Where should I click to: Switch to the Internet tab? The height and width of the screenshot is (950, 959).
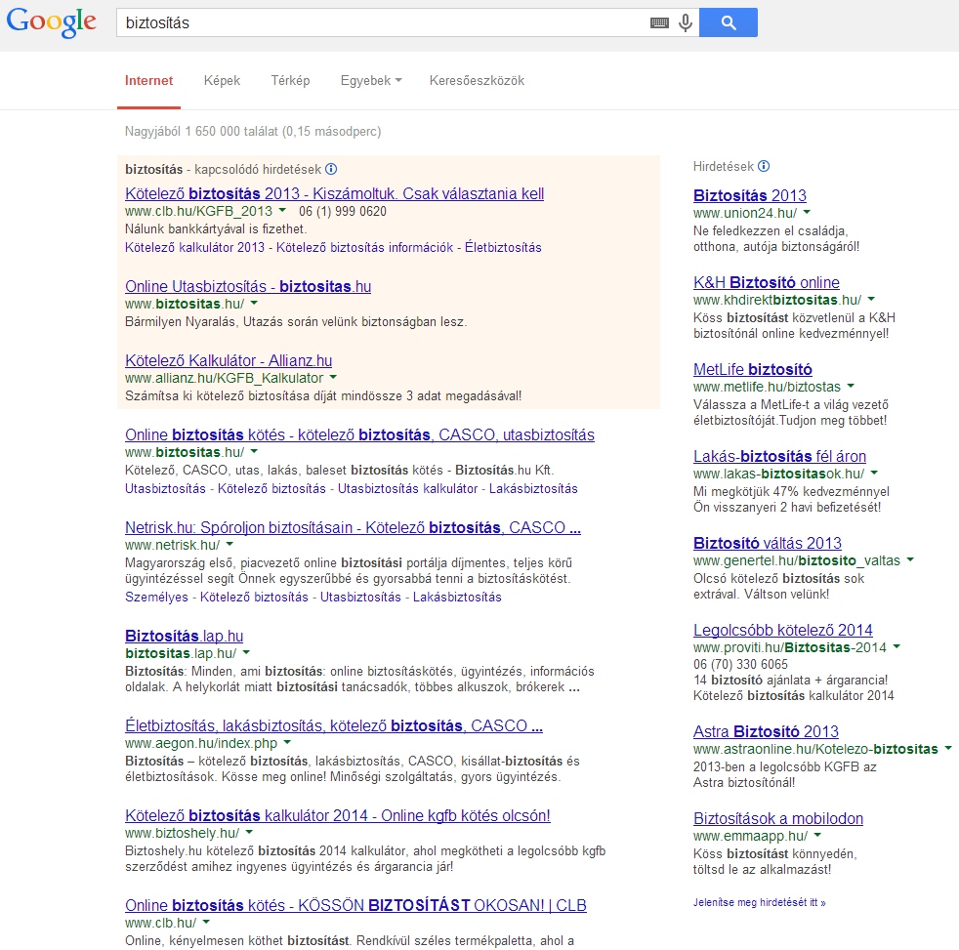148,81
